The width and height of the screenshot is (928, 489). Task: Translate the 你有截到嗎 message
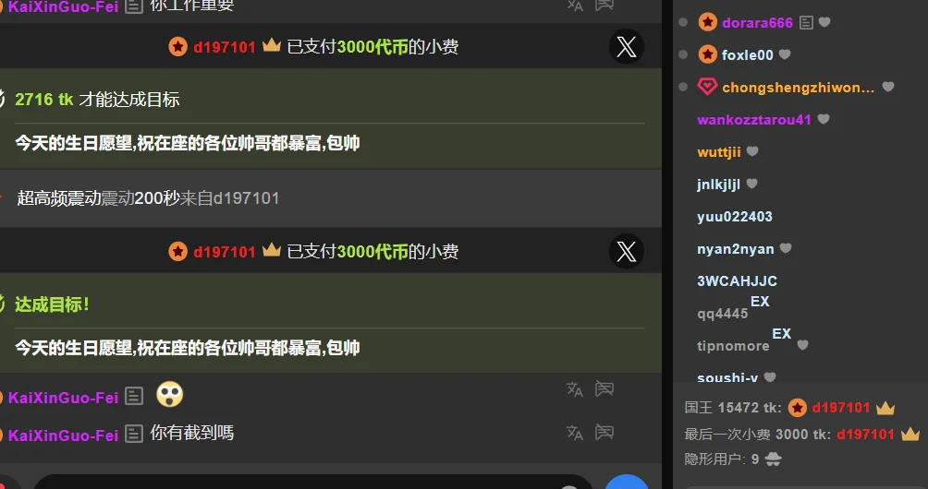point(575,433)
